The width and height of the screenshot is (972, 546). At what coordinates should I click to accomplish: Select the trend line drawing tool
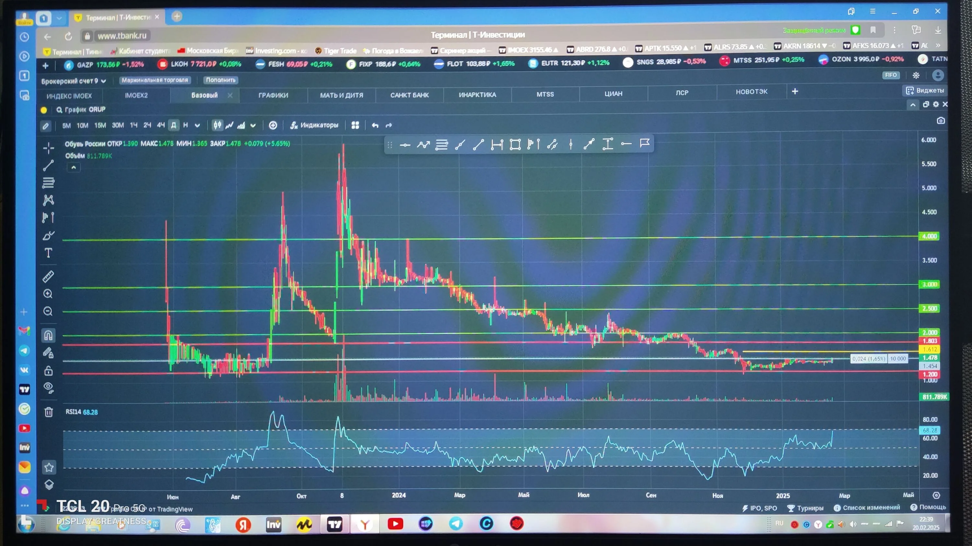48,165
